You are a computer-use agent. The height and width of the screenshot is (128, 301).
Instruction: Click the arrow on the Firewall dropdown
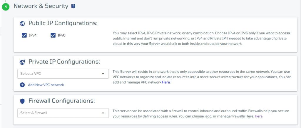coord(103,113)
